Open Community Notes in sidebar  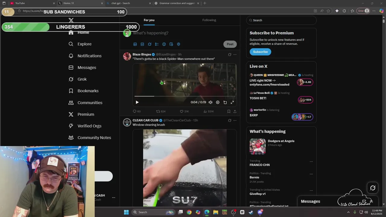point(90,138)
